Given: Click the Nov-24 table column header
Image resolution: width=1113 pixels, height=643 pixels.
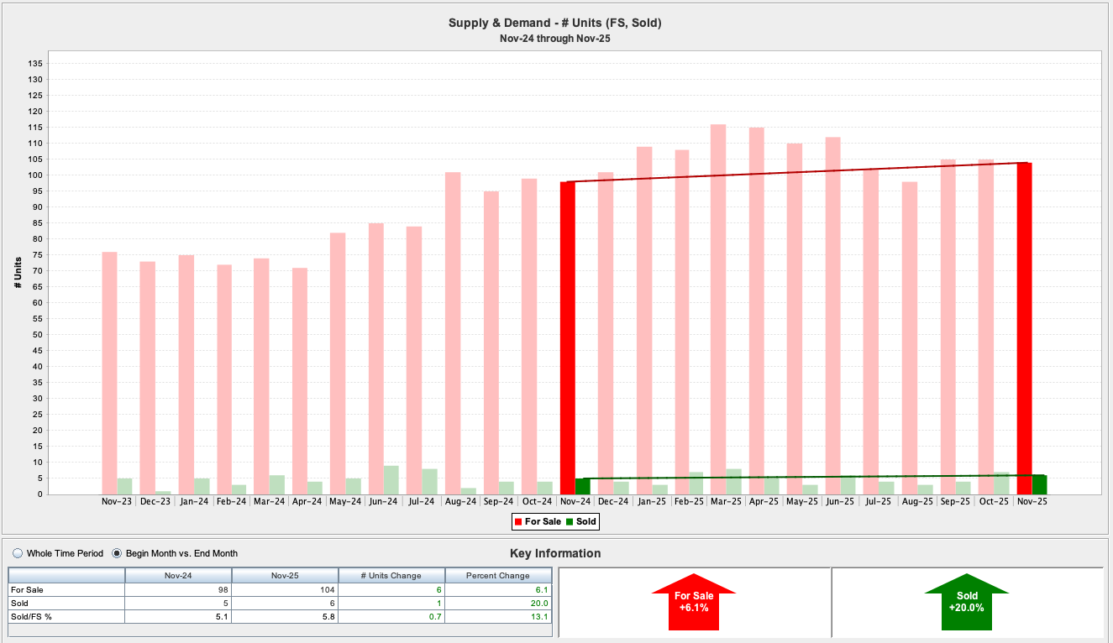Looking at the screenshot, I should click(178, 575).
